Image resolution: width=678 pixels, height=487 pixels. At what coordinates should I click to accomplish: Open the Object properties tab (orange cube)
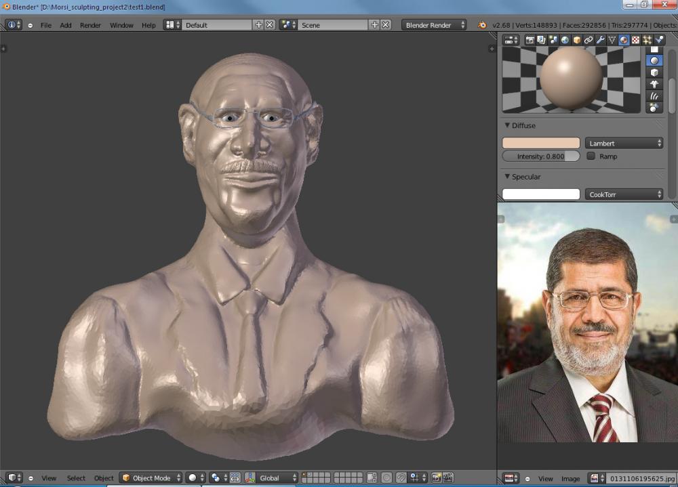pyautogui.click(x=576, y=40)
